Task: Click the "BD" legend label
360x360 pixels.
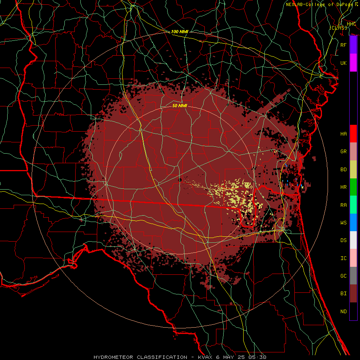Action: coord(344,170)
